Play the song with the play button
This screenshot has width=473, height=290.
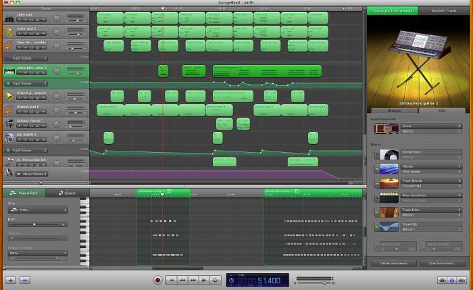[204, 280]
